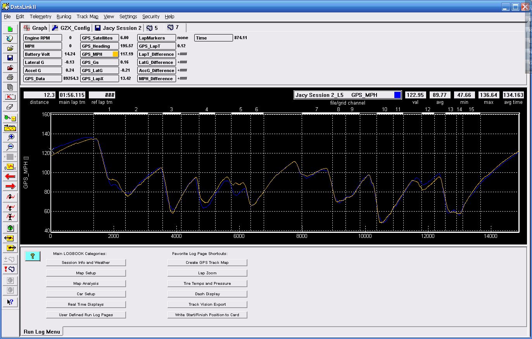
Task: Click the Dash Display button
Action: click(207, 294)
